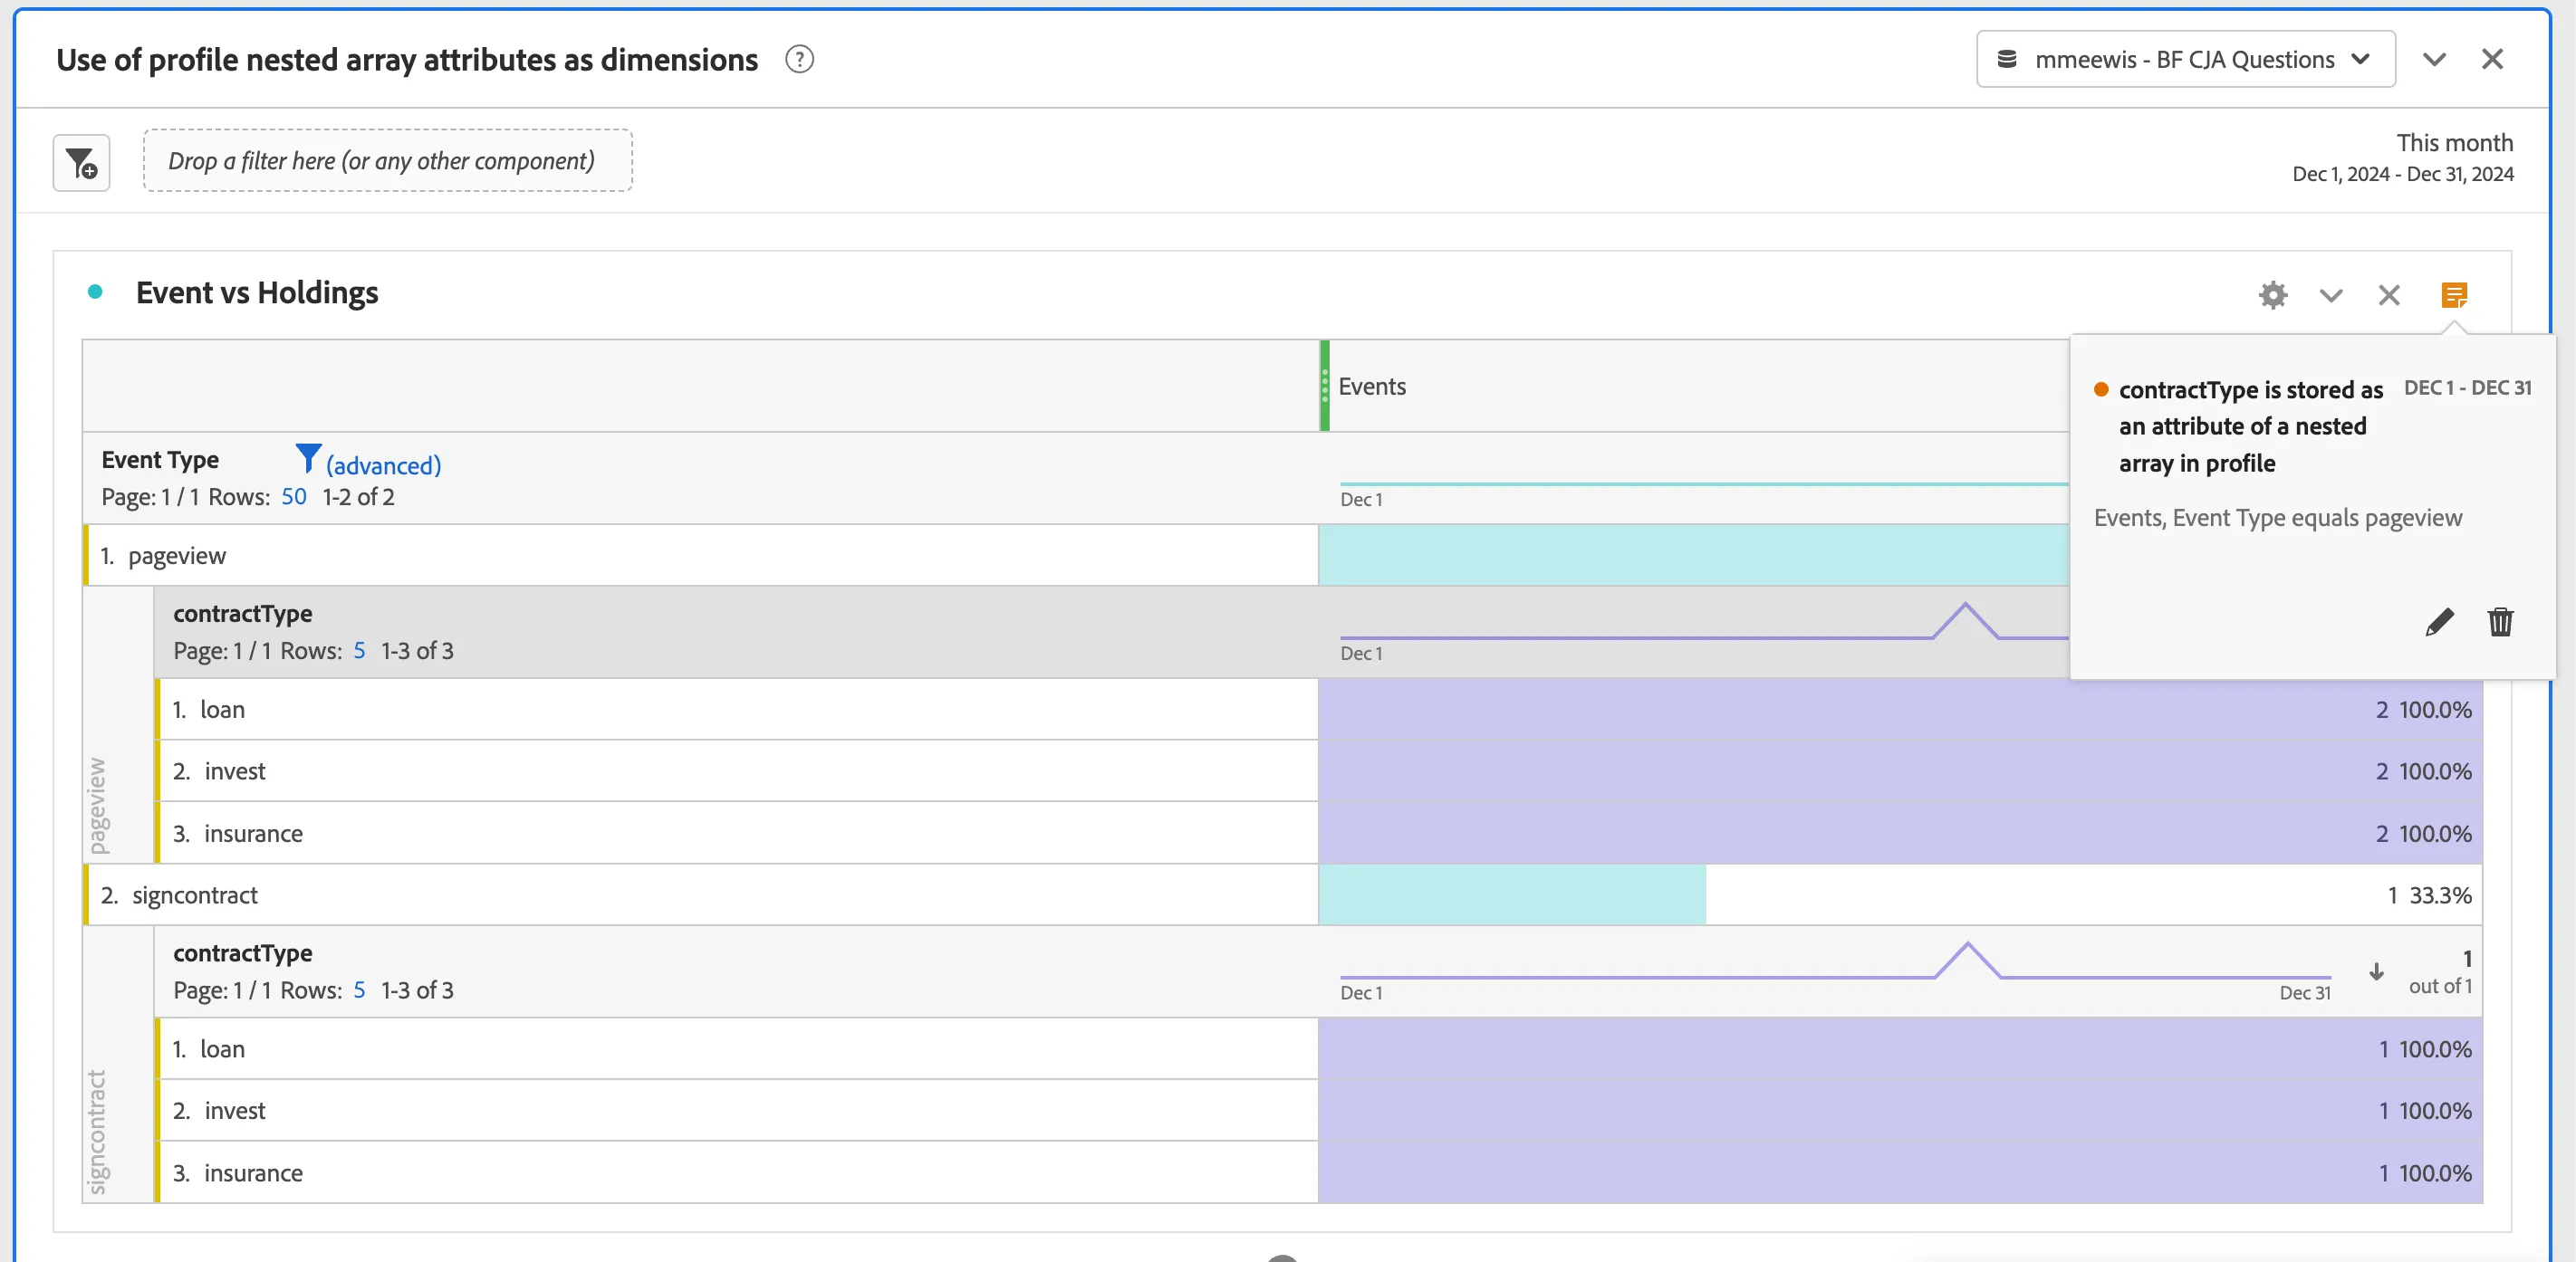Click the panel title about nested array attributes
The image size is (2576, 1262).
point(406,60)
